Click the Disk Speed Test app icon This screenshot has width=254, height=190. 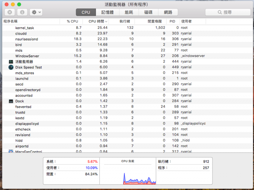(x=11, y=67)
